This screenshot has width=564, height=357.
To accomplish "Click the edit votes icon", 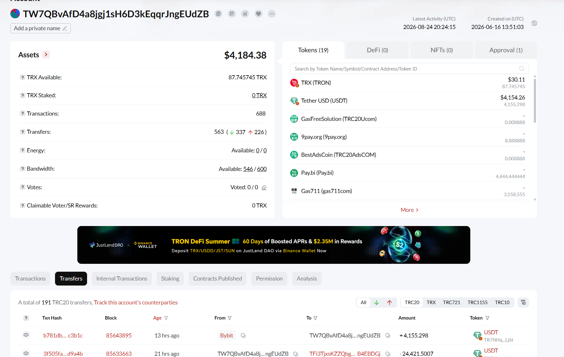I will (264, 188).
